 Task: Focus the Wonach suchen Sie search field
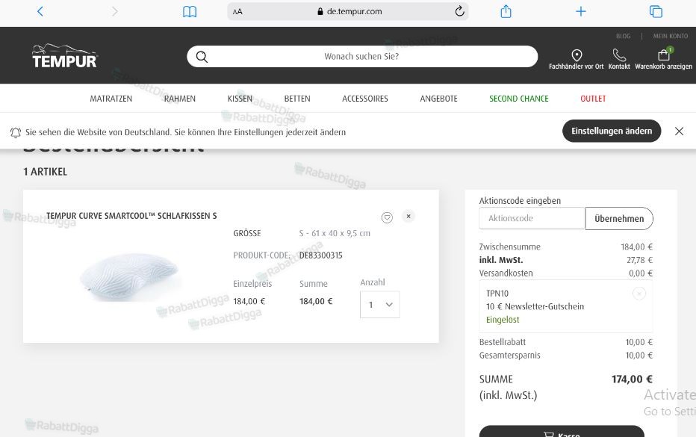(362, 57)
